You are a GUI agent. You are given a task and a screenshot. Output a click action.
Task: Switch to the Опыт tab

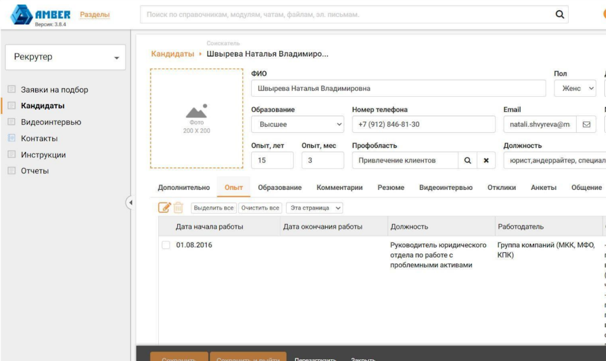[x=234, y=188]
